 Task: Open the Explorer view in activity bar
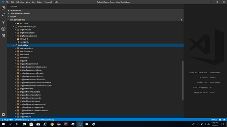(x=3, y=8)
